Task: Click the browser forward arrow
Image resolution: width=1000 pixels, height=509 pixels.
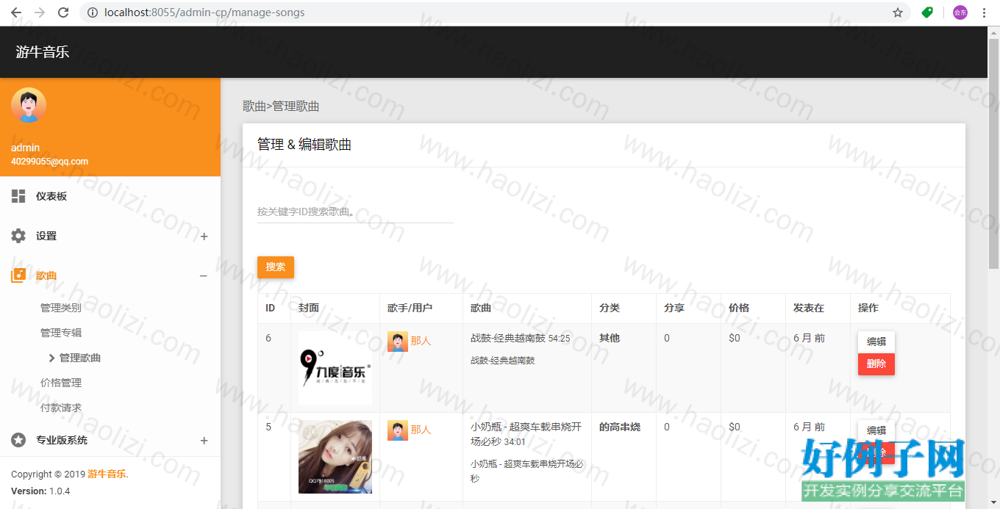Action: [40, 12]
